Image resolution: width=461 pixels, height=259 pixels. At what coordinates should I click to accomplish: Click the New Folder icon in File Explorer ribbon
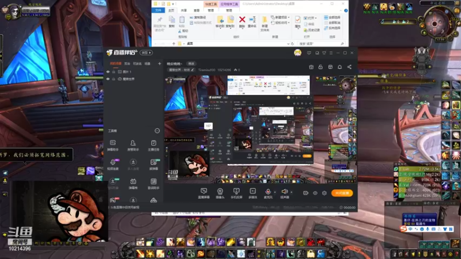click(x=265, y=20)
